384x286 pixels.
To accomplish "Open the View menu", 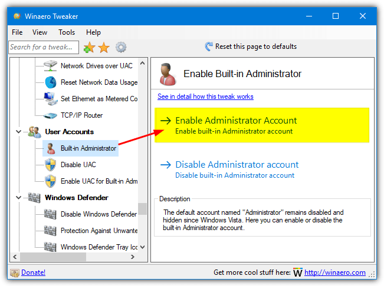I will coord(40,32).
